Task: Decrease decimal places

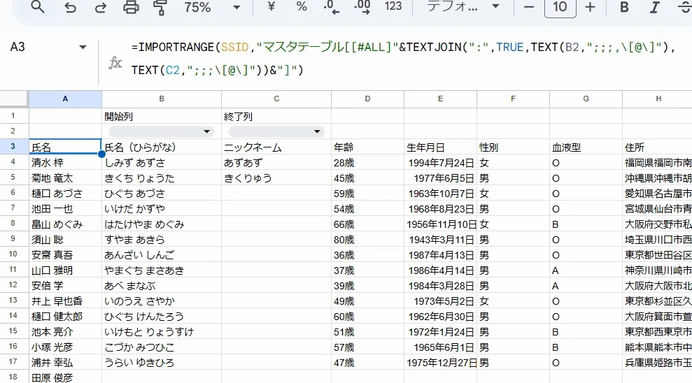Action: [332, 7]
